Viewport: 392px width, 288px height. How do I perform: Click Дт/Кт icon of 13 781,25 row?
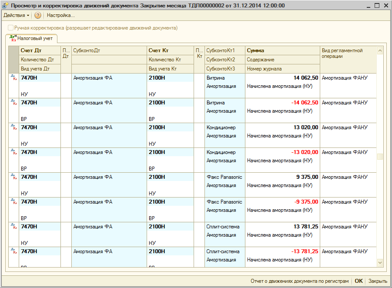13,227
